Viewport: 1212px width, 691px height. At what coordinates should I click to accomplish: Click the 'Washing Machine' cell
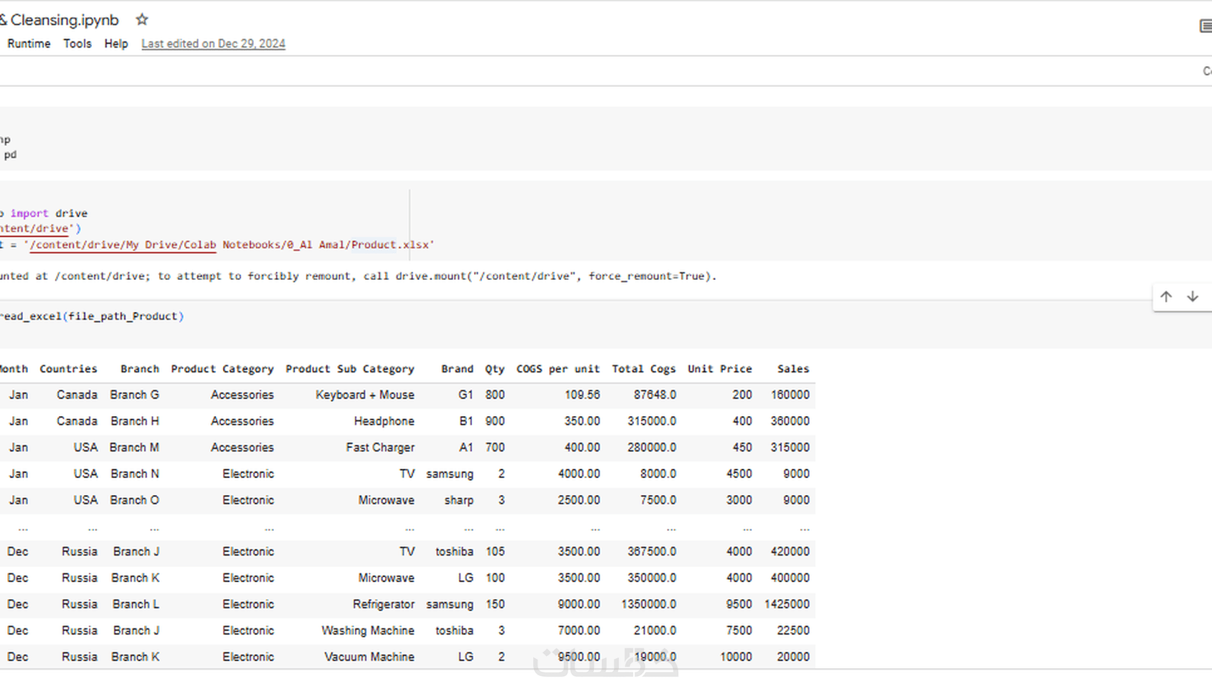point(368,630)
